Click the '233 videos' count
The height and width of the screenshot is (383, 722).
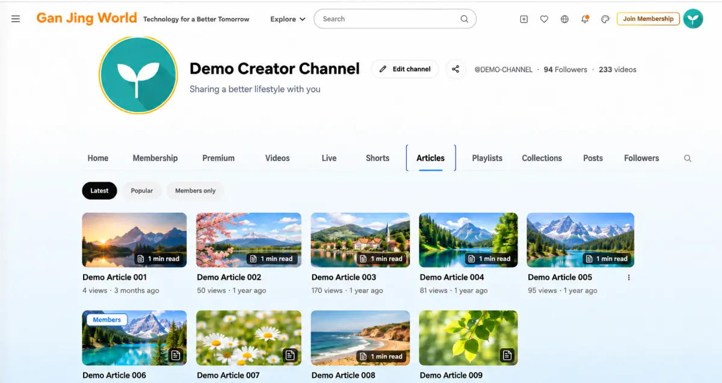pos(617,70)
